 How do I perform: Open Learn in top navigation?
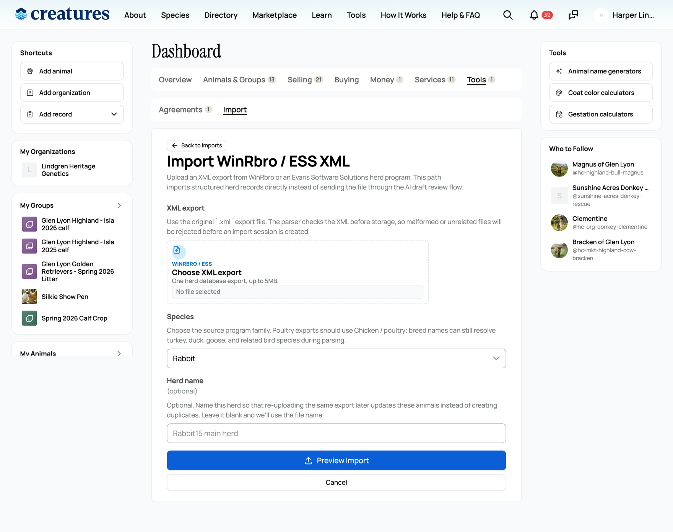pyautogui.click(x=322, y=15)
